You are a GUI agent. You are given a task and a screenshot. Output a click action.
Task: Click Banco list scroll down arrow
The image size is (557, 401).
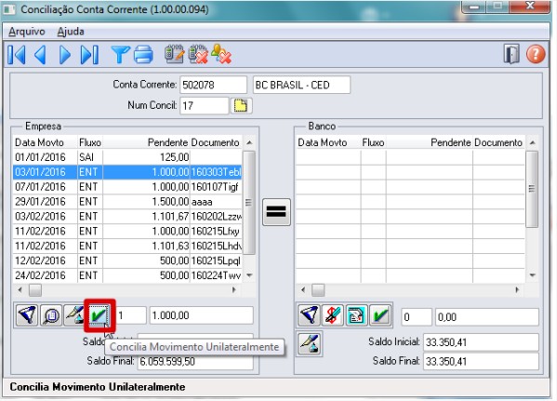pos(532,275)
